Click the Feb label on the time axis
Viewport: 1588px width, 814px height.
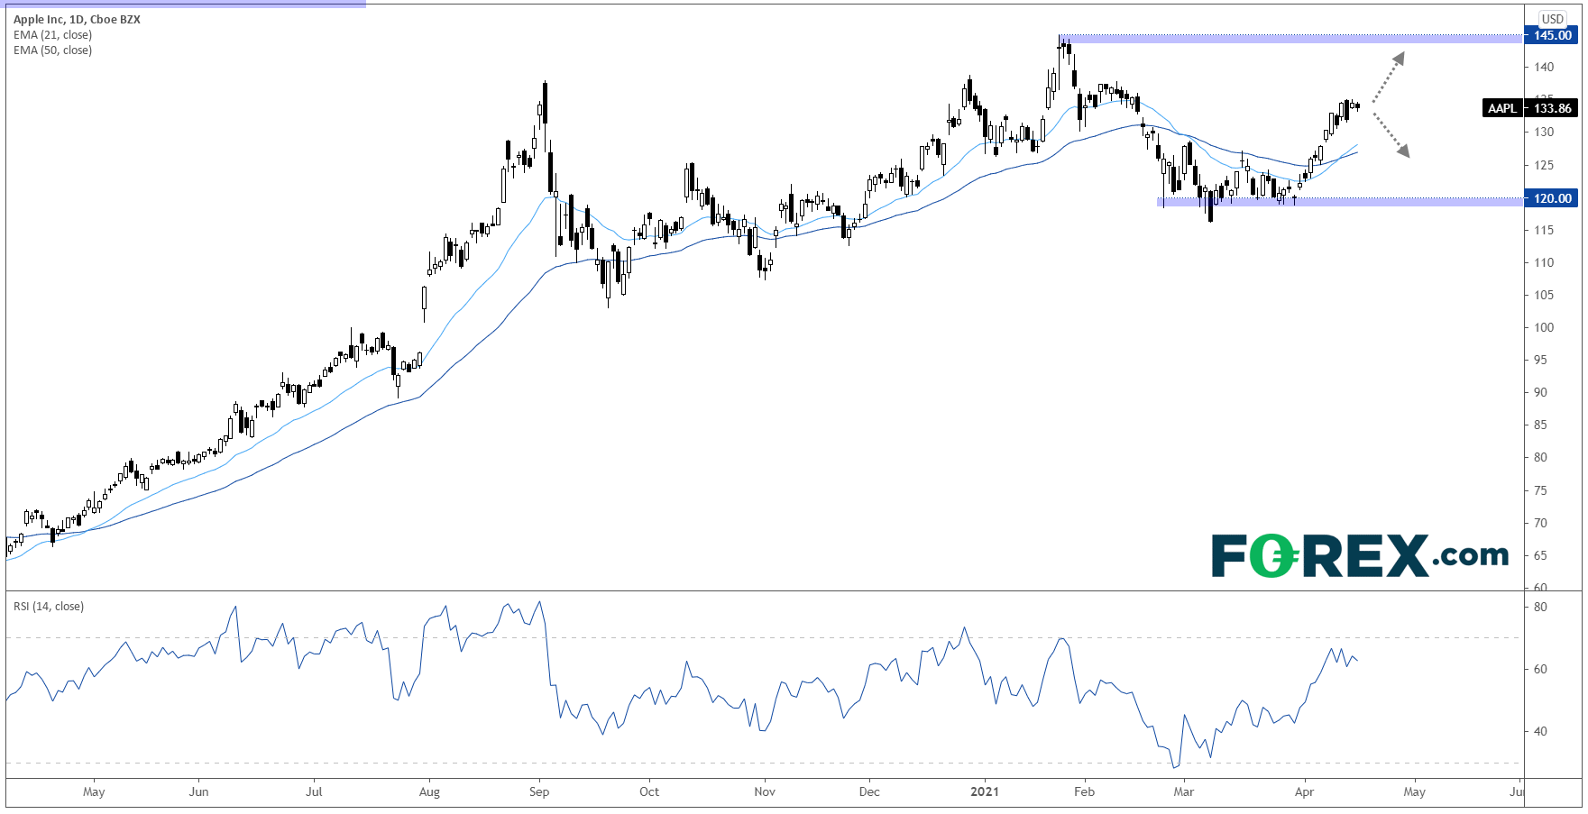coord(1085,791)
